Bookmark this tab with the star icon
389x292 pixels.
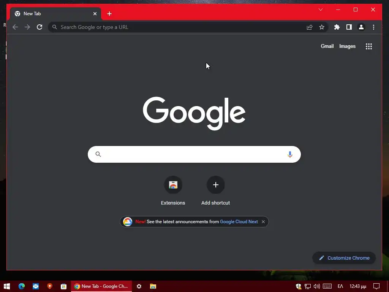point(322,27)
